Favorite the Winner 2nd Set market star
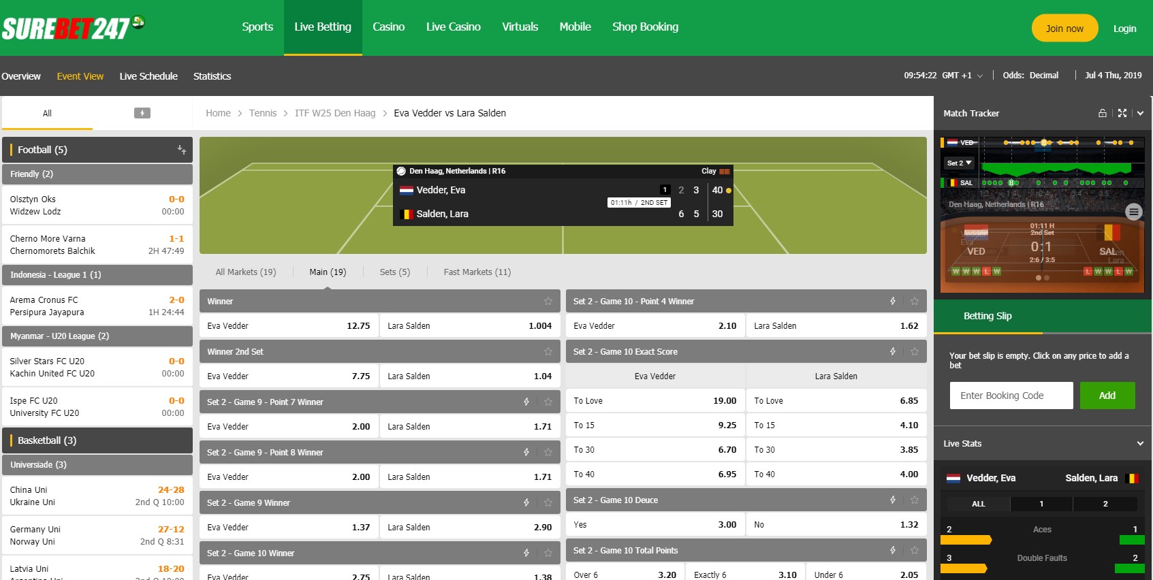1153x580 pixels. pyautogui.click(x=548, y=351)
